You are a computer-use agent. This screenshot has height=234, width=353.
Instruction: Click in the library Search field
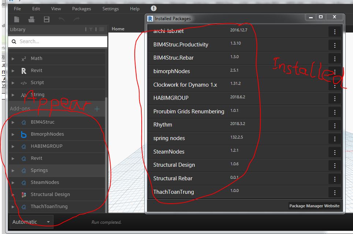[x=57, y=42]
